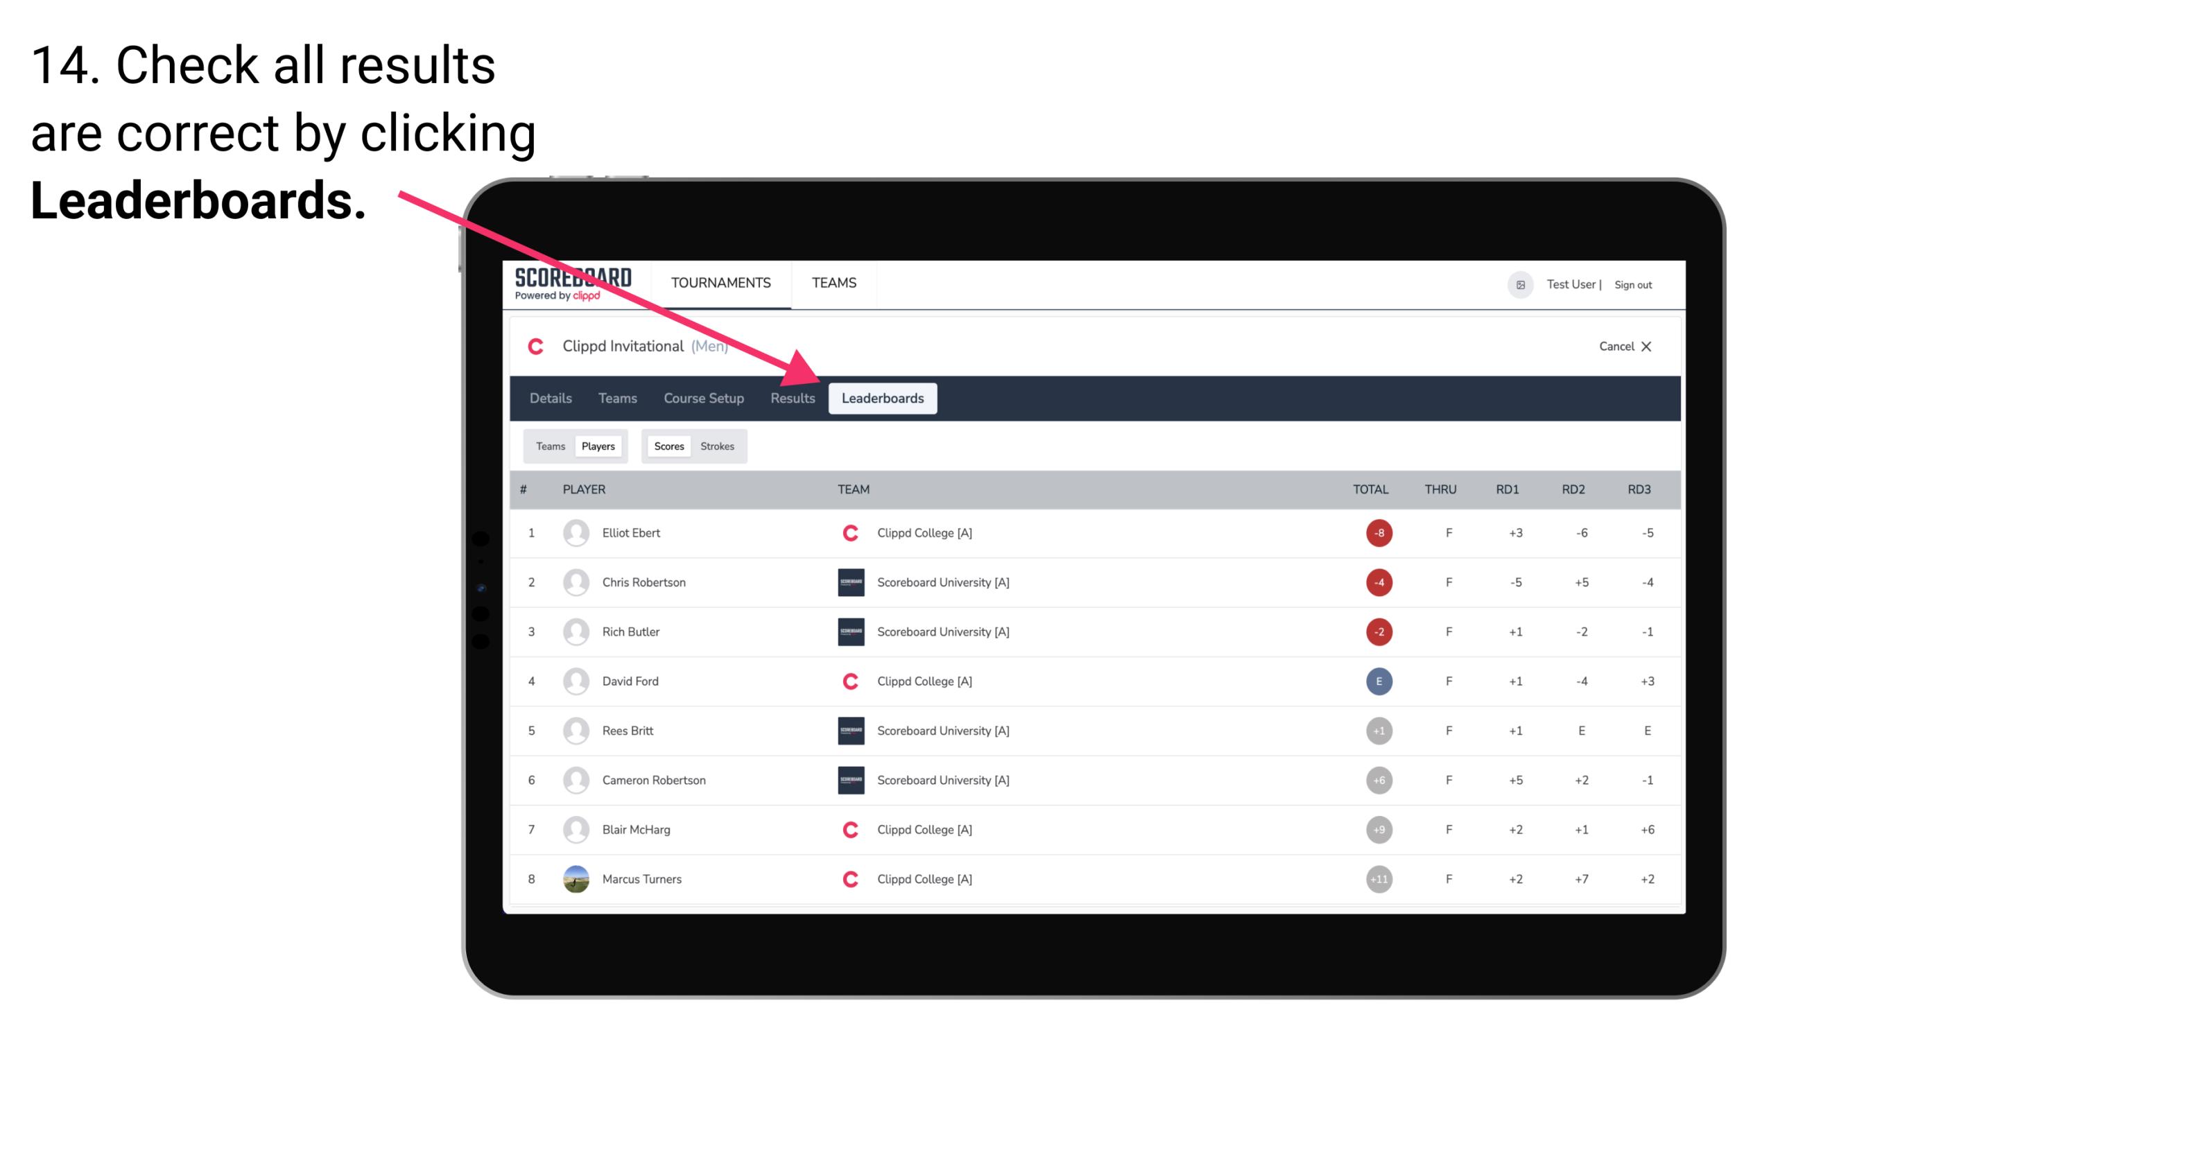Image resolution: width=2185 pixels, height=1175 pixels.
Task: Click Marcus Turners profile photo icon
Action: coord(573,878)
